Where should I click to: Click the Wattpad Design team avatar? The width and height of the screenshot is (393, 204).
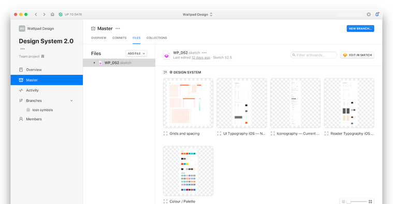pyautogui.click(x=22, y=28)
